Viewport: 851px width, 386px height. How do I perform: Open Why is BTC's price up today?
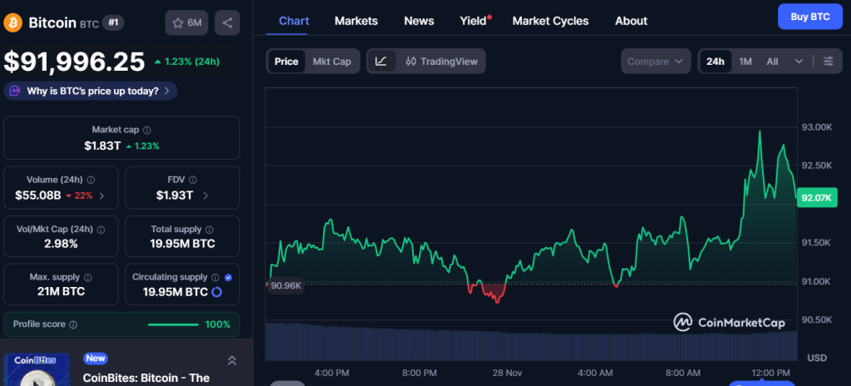(x=90, y=91)
